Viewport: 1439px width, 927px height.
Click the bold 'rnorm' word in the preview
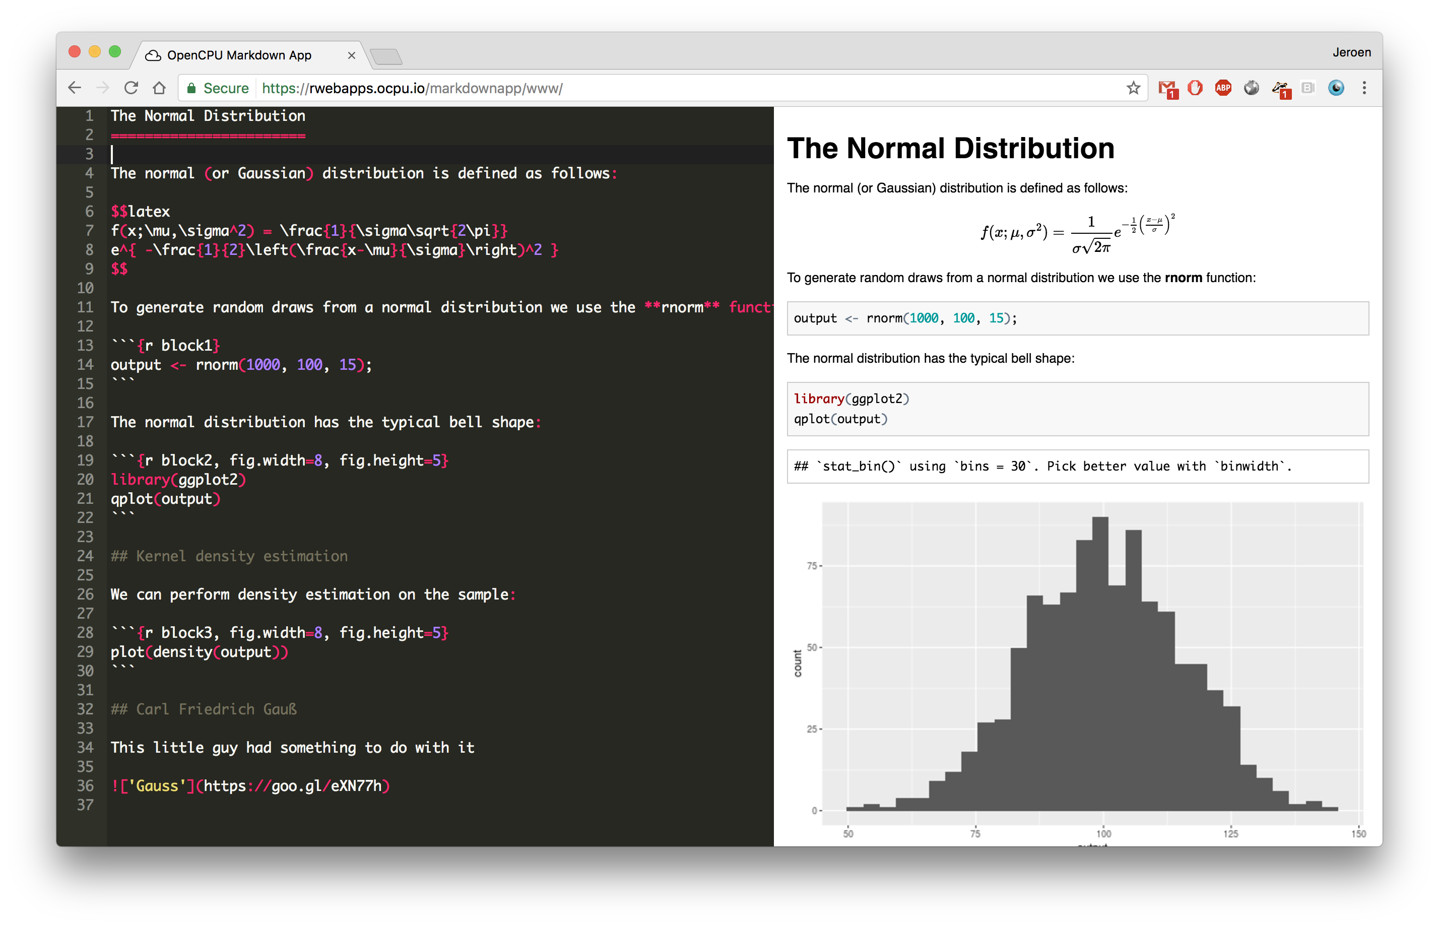coord(1183,278)
